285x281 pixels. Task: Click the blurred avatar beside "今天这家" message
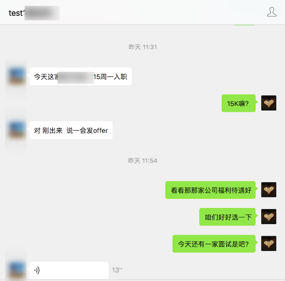click(17, 76)
